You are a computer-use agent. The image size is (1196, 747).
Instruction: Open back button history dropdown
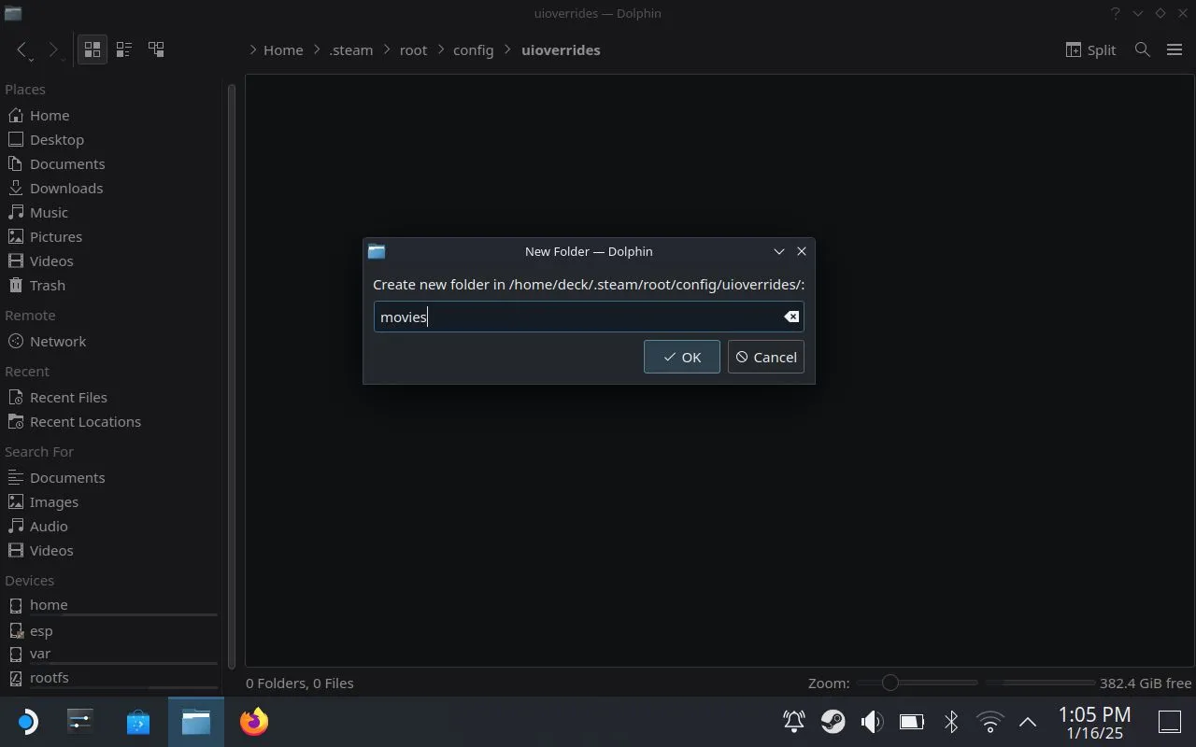click(x=30, y=60)
